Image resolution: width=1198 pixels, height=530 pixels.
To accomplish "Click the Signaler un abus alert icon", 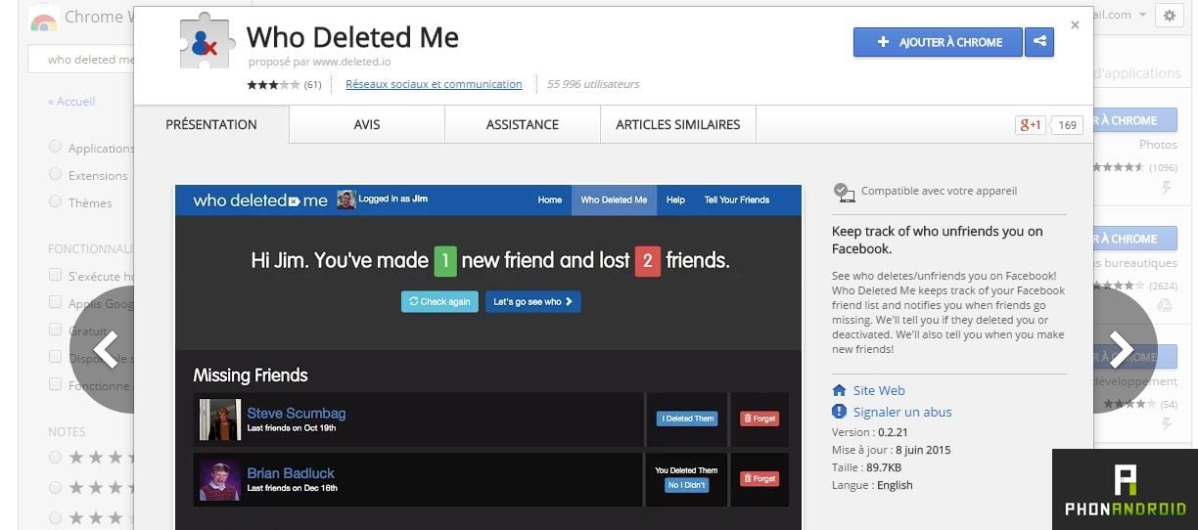I will coord(839,412).
